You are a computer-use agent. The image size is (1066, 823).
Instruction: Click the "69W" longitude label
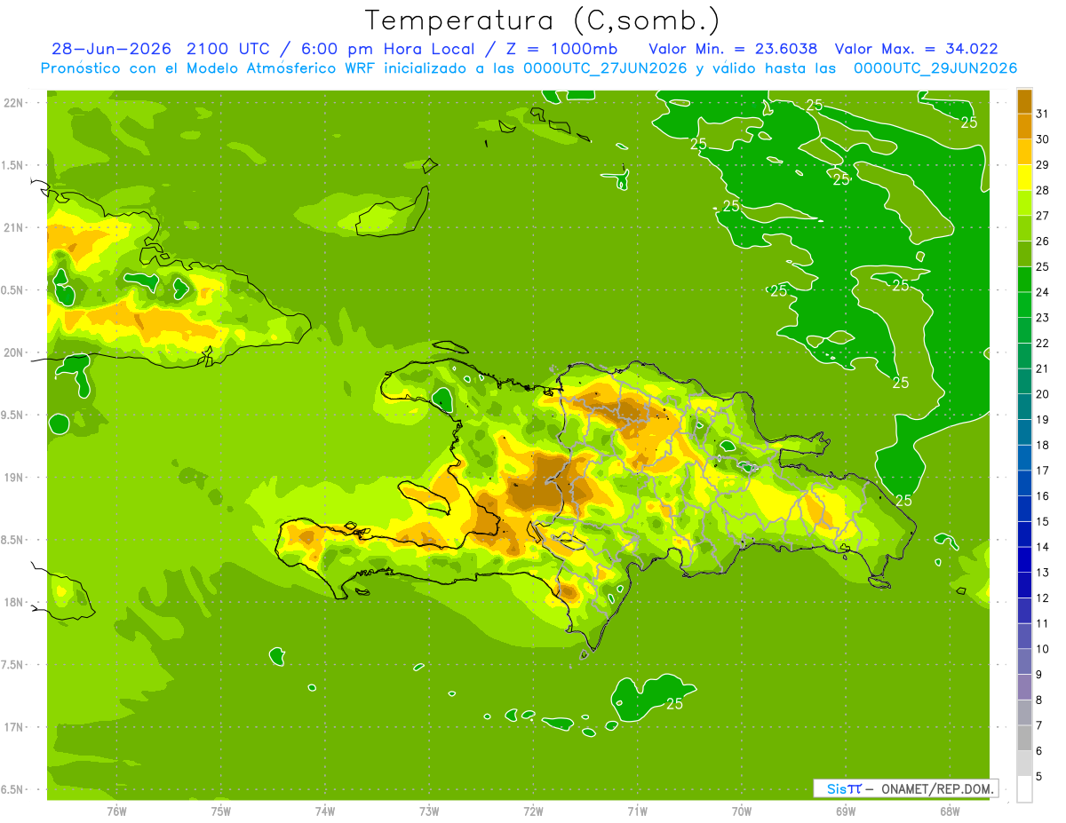[846, 811]
